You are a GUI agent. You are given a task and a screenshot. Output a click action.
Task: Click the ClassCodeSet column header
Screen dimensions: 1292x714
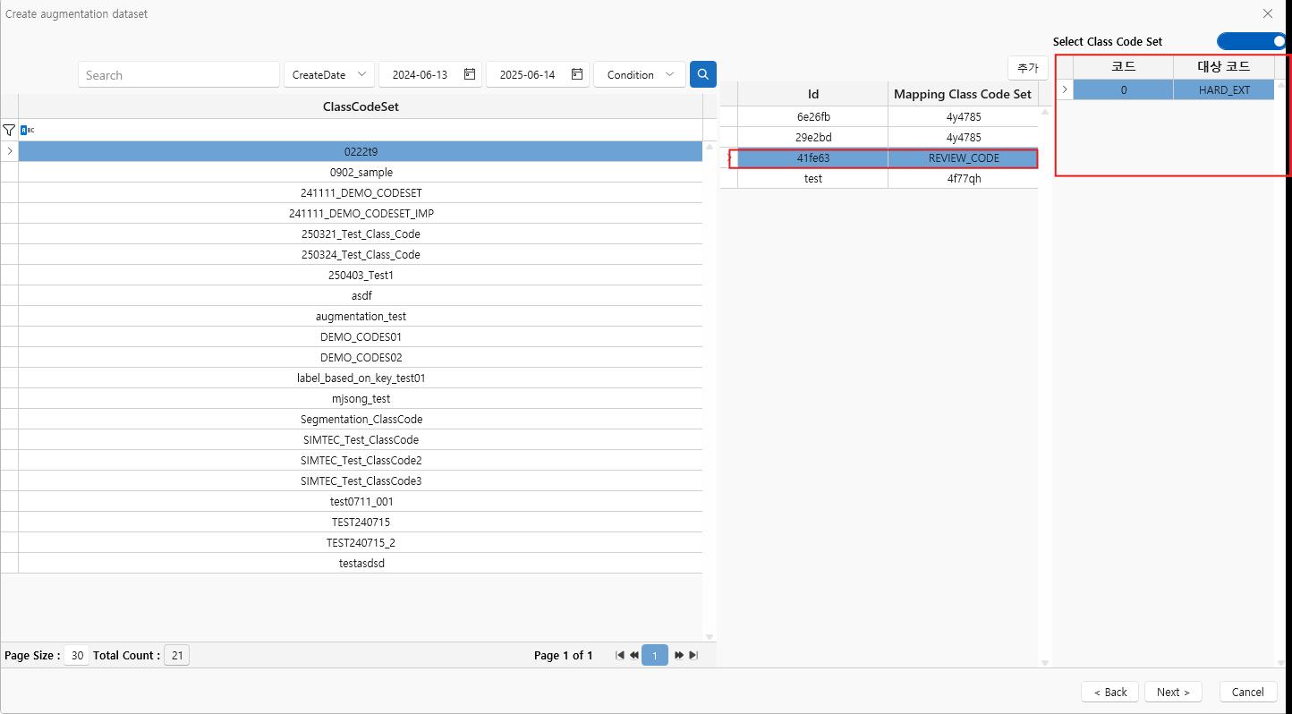pos(361,106)
